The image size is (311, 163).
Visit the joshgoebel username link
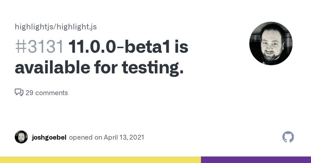[x=49, y=137]
